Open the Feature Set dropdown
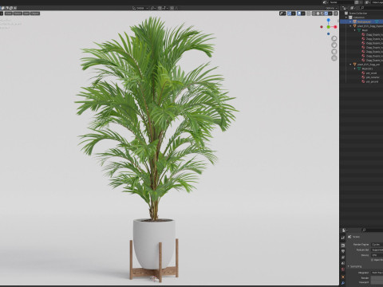The image size is (383, 287). [377, 250]
